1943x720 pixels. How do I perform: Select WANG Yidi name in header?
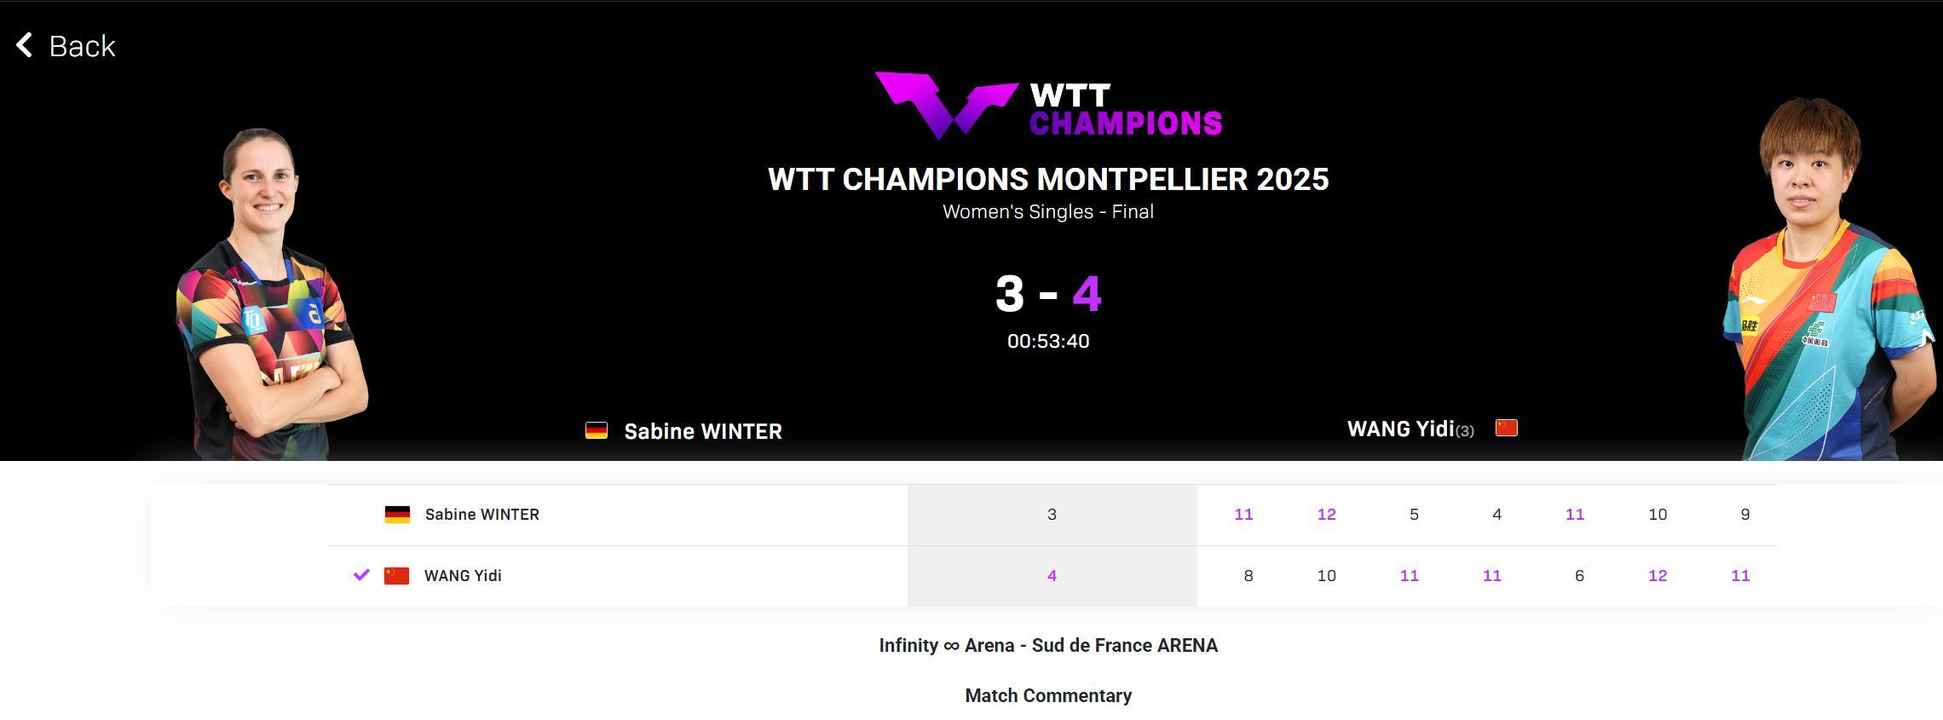pos(1400,429)
